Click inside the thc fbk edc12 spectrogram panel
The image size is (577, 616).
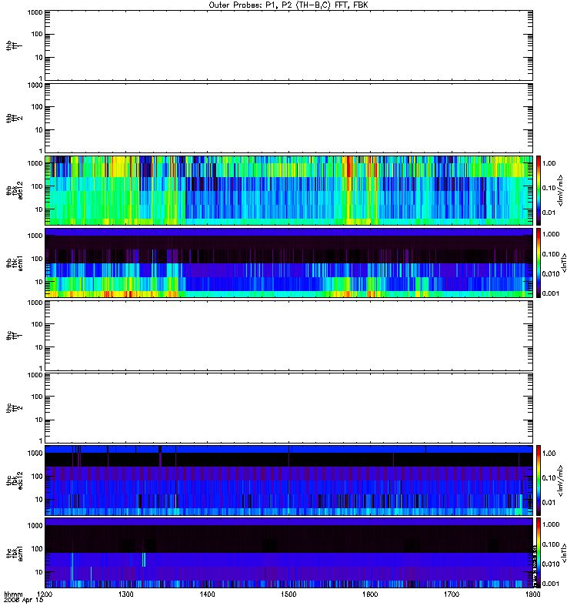click(x=288, y=480)
